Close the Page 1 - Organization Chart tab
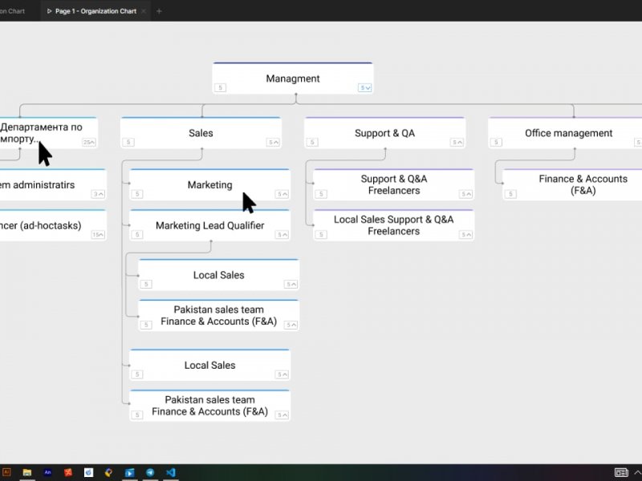Screen dimensions: 642x481 (x=144, y=11)
